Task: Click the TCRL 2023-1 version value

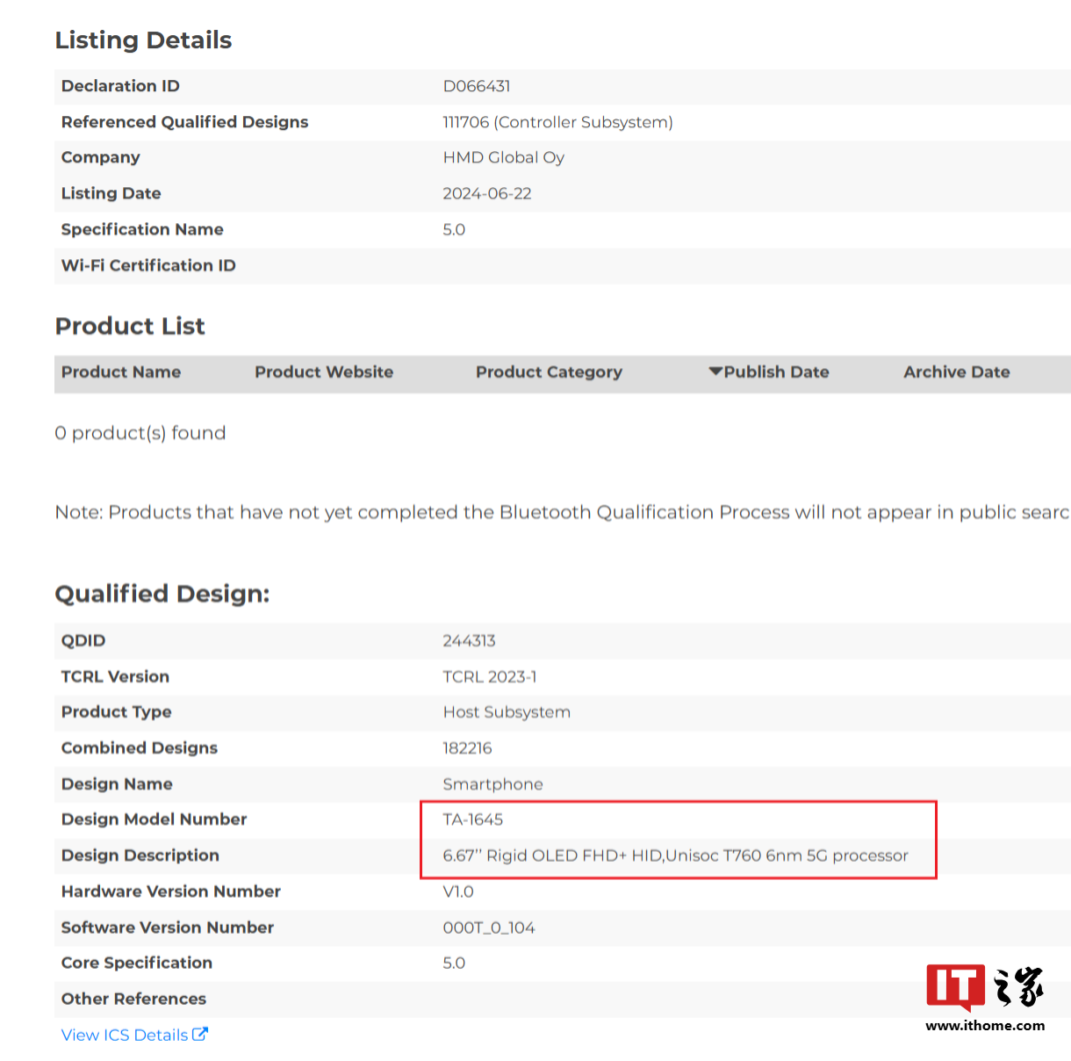Action: [x=489, y=677]
